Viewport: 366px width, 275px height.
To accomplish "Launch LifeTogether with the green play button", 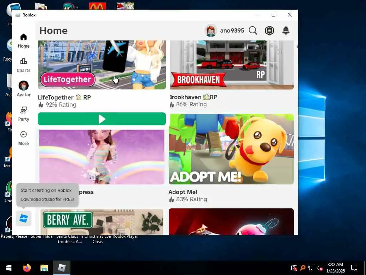I will [x=102, y=119].
